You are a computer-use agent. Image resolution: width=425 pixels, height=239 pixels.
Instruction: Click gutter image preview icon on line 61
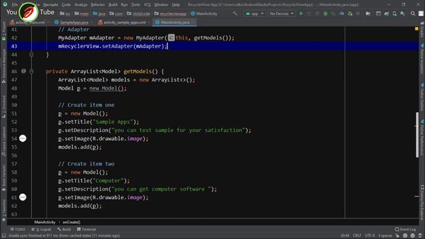23,197
